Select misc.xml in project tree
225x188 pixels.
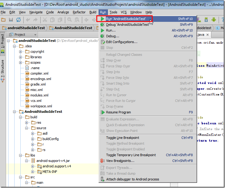(36, 90)
